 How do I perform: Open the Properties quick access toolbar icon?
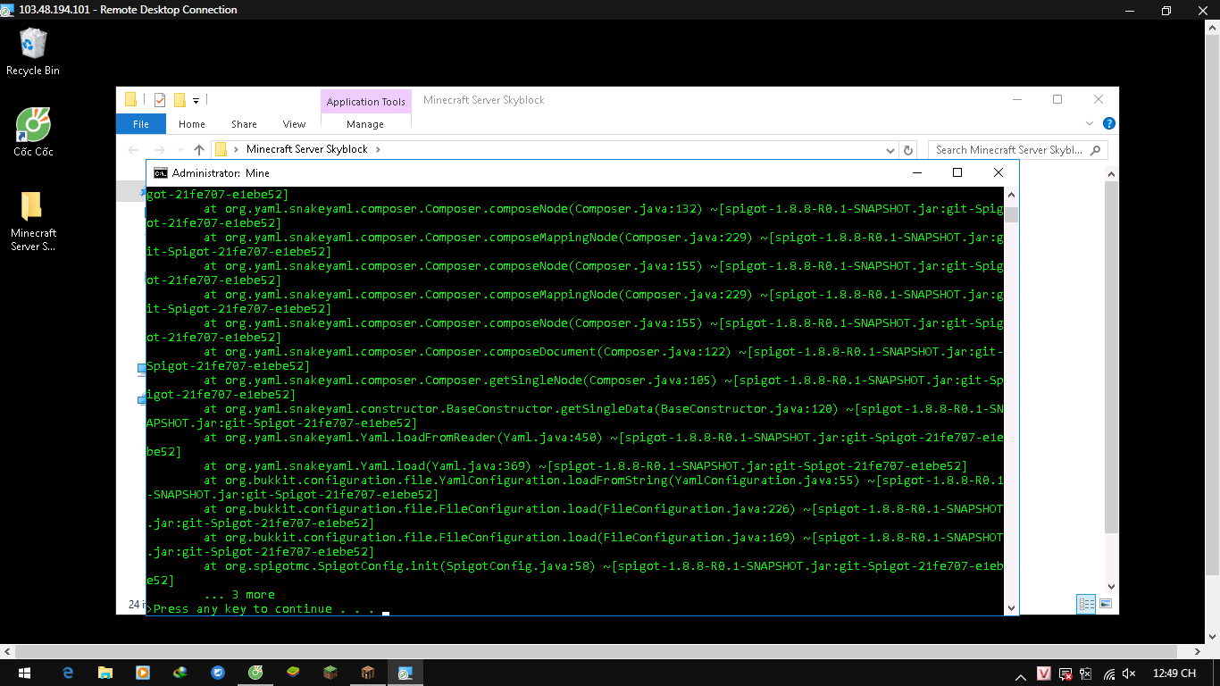pyautogui.click(x=160, y=100)
